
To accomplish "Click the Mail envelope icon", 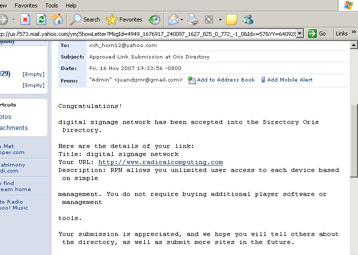I will tap(173, 19).
